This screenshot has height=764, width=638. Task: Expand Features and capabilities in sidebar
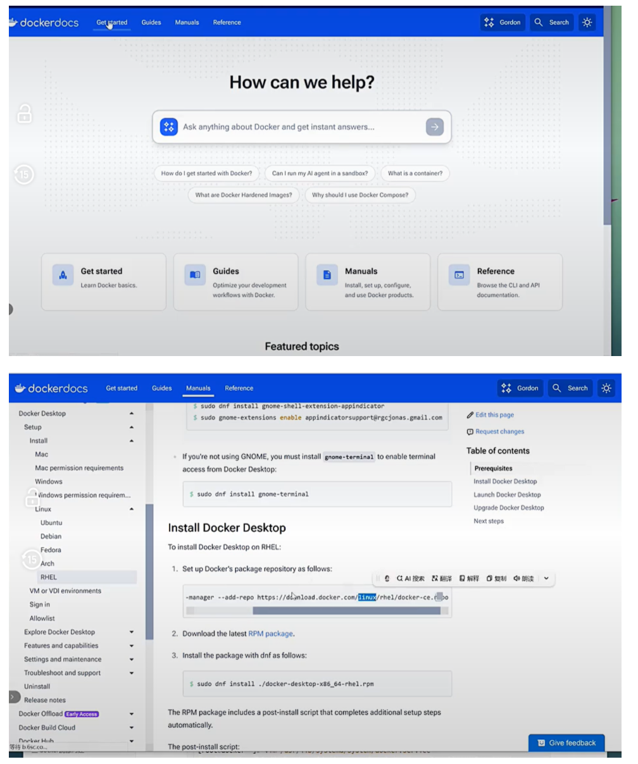pos(132,646)
